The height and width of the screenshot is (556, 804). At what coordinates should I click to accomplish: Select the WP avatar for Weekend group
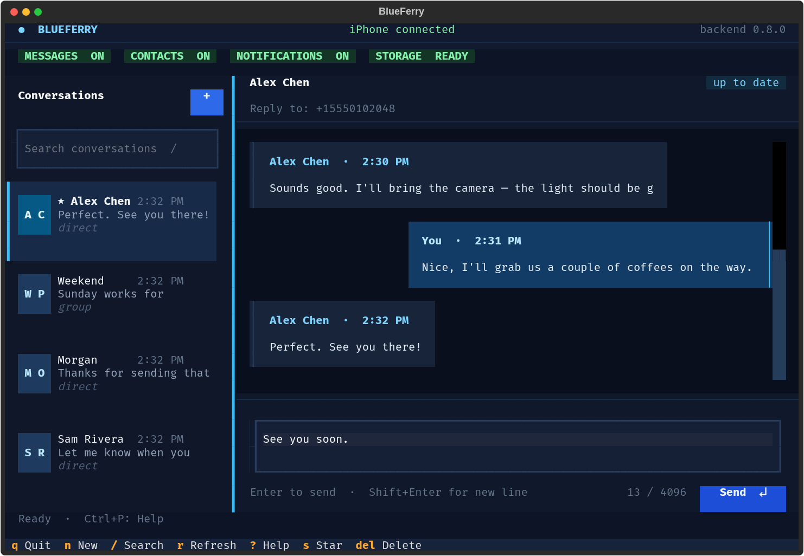pyautogui.click(x=34, y=294)
